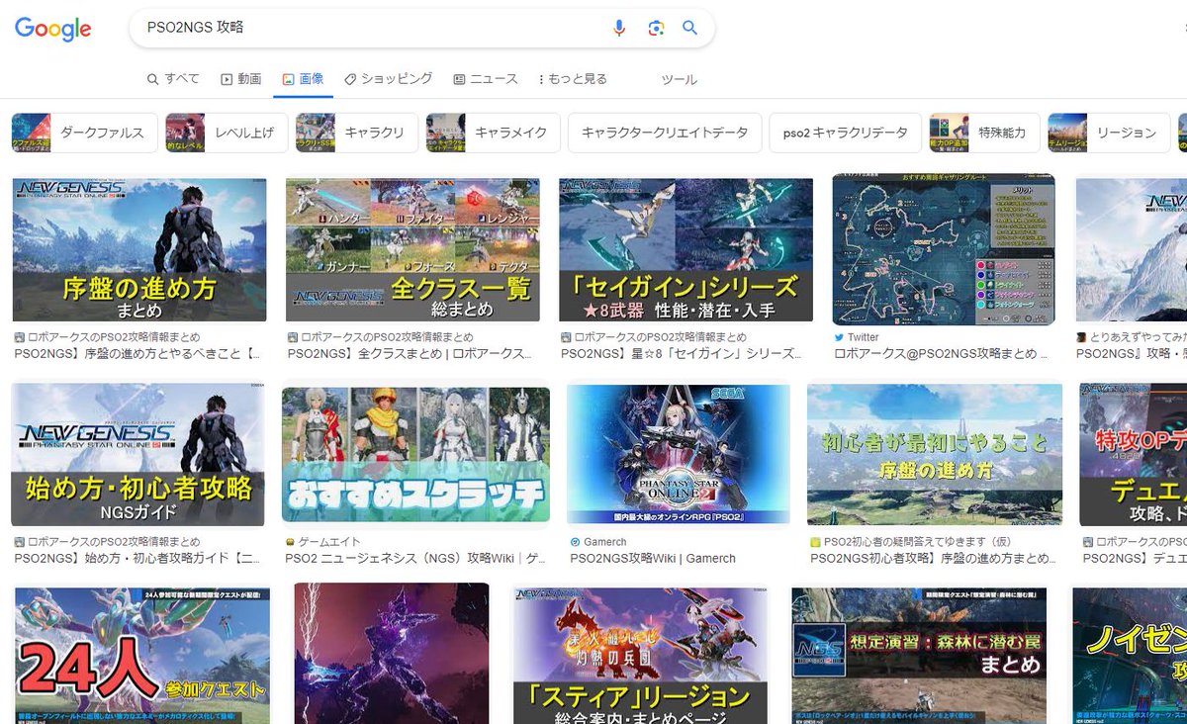
Task: Select the キャラメイク filter chip
Action: (x=494, y=133)
